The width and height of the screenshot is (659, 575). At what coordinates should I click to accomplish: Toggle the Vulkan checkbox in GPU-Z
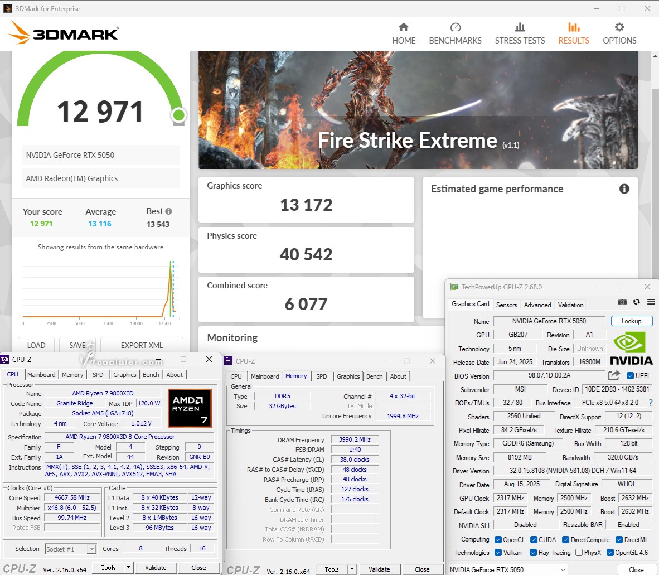[x=498, y=552]
